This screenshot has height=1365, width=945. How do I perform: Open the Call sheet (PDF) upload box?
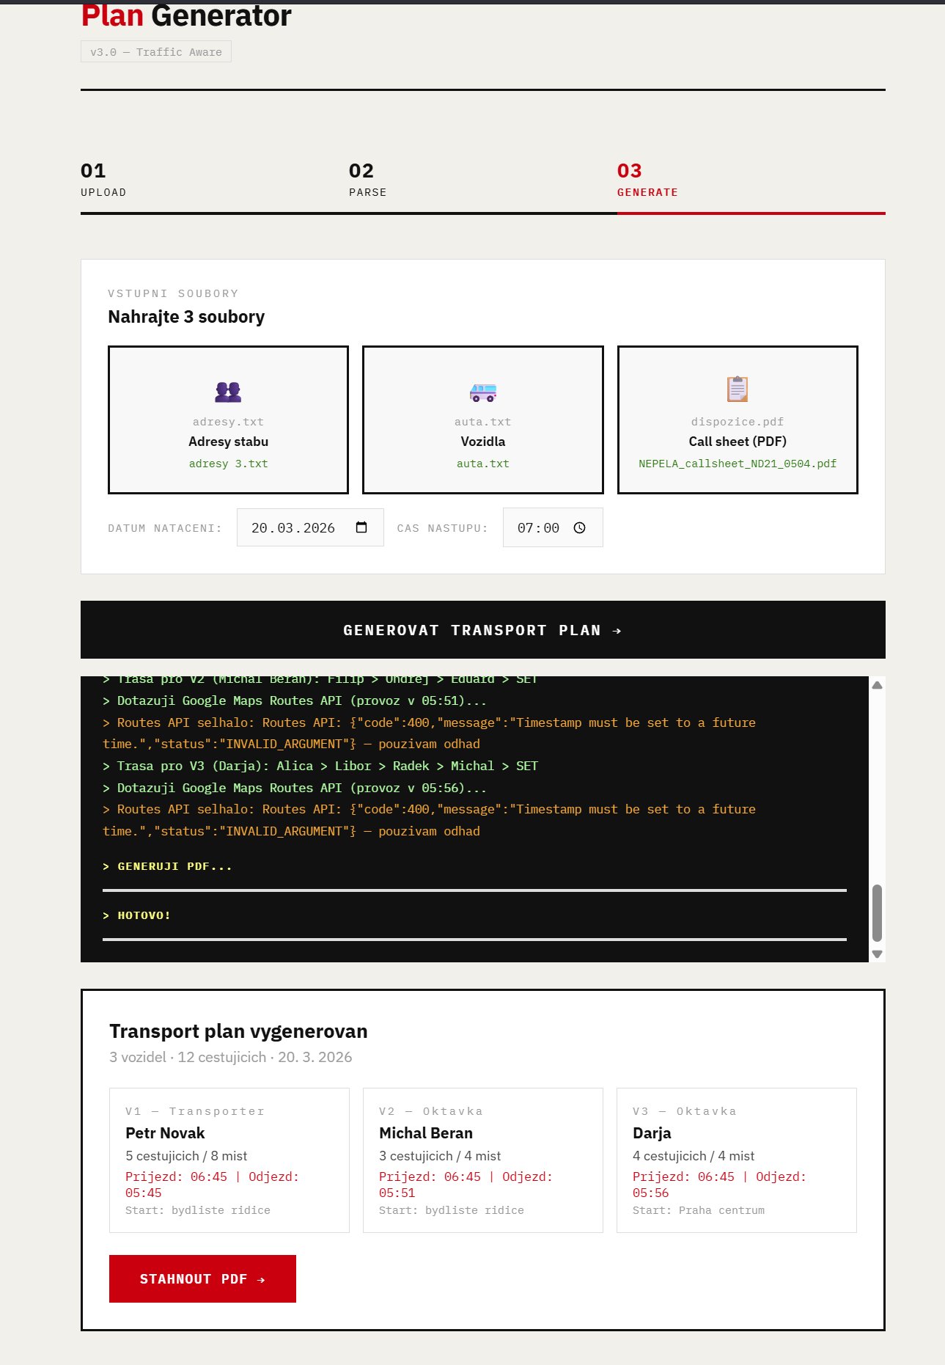[x=738, y=420]
